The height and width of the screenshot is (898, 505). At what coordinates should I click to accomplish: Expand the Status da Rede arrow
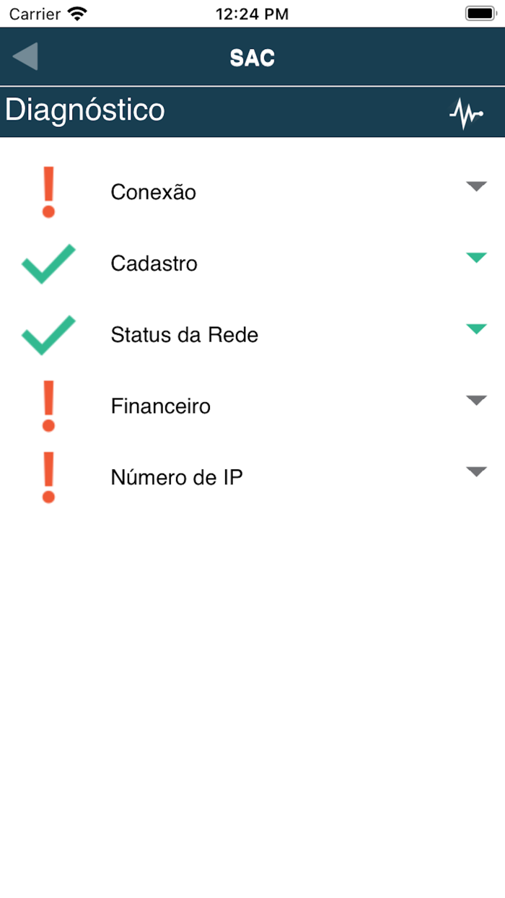476,329
